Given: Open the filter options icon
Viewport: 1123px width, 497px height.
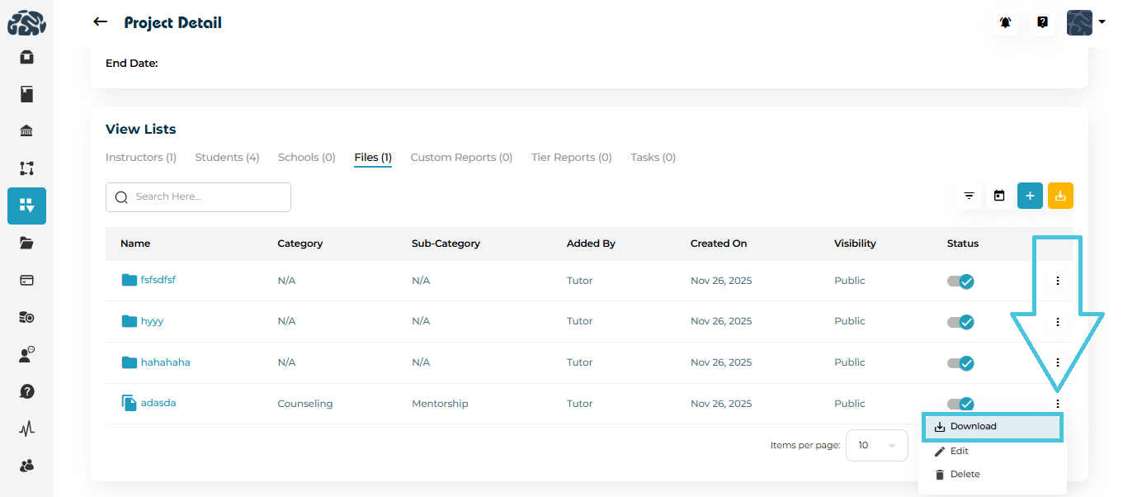Looking at the screenshot, I should pyautogui.click(x=969, y=196).
